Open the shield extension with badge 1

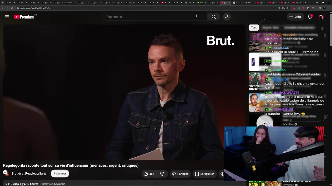pyautogui.click(x=308, y=8)
